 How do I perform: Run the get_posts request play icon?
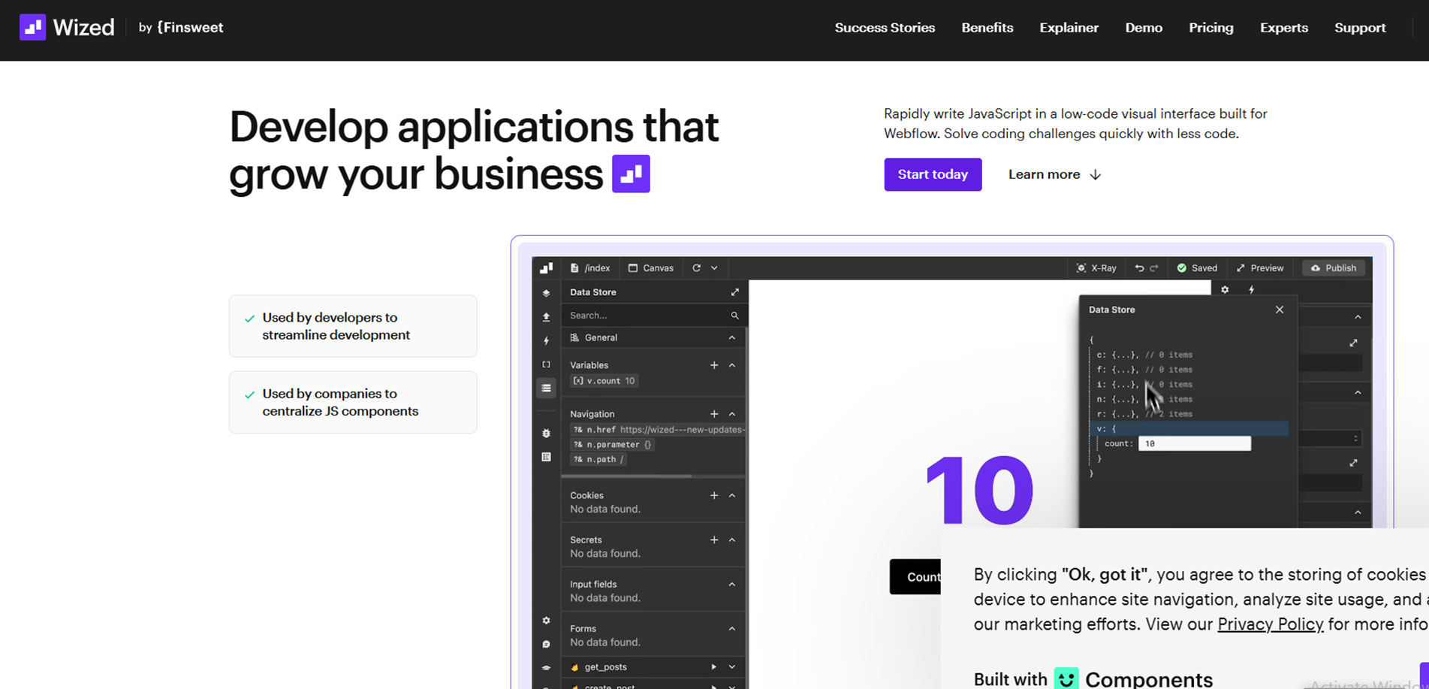click(714, 667)
